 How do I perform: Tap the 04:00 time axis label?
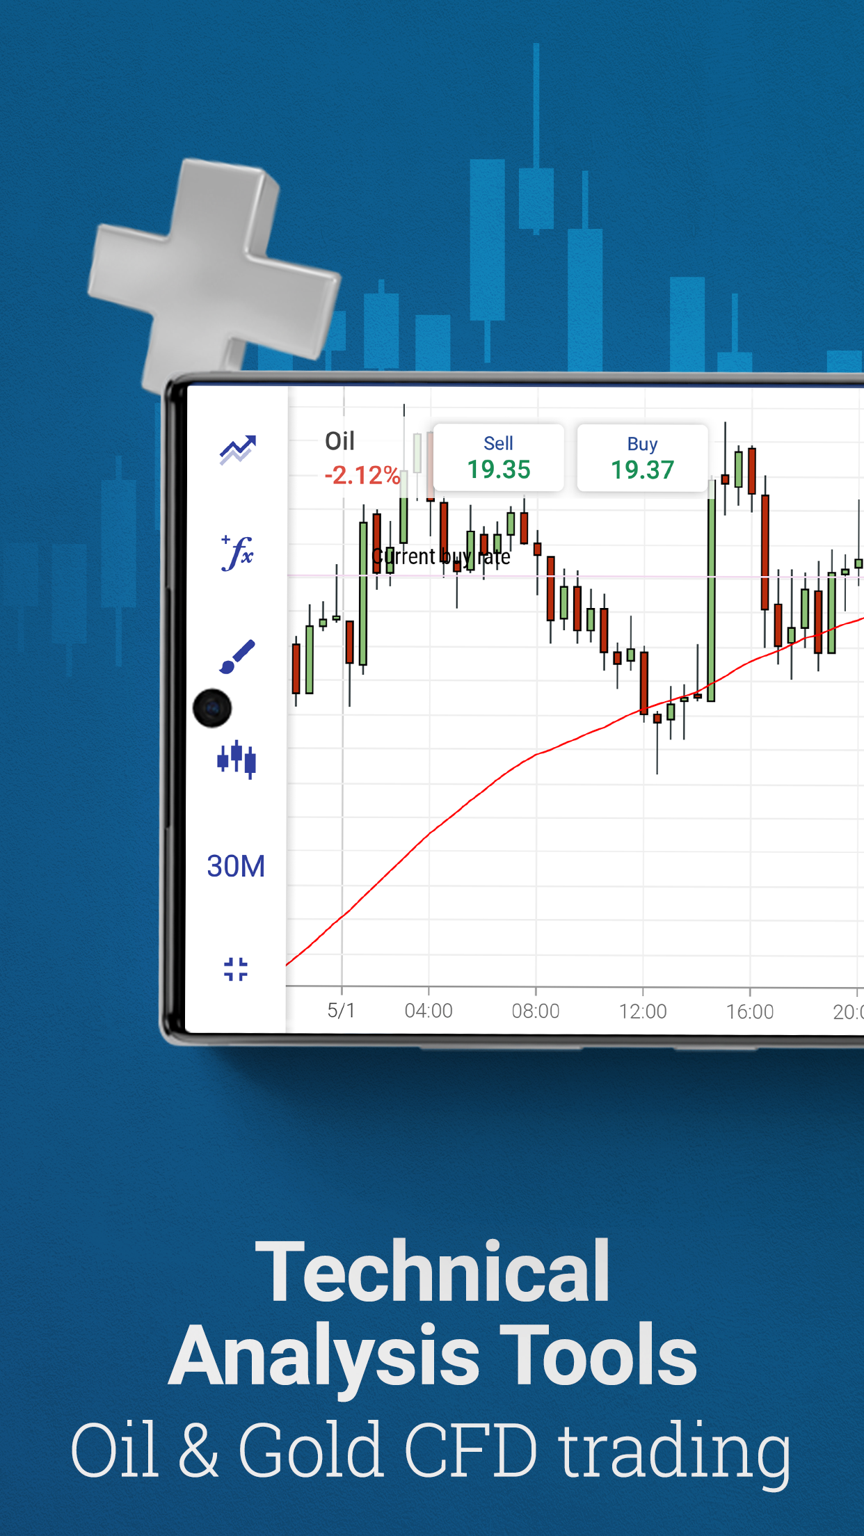(429, 1011)
